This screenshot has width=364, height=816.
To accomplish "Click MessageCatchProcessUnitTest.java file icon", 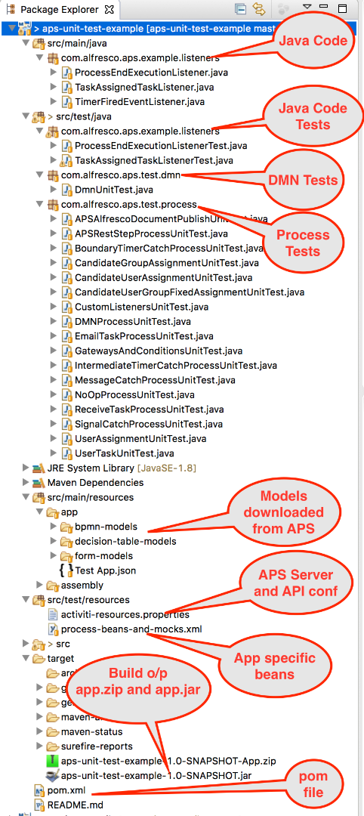I will point(66,380).
